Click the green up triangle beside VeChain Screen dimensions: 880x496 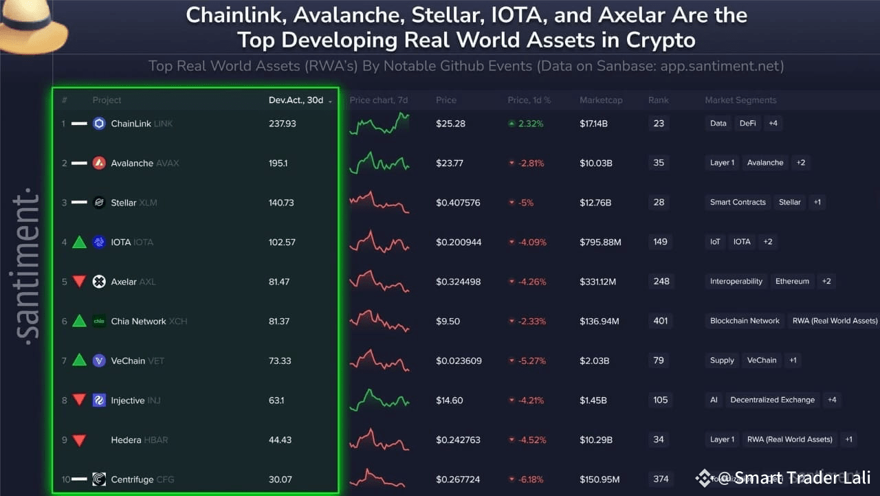pyautogui.click(x=78, y=360)
